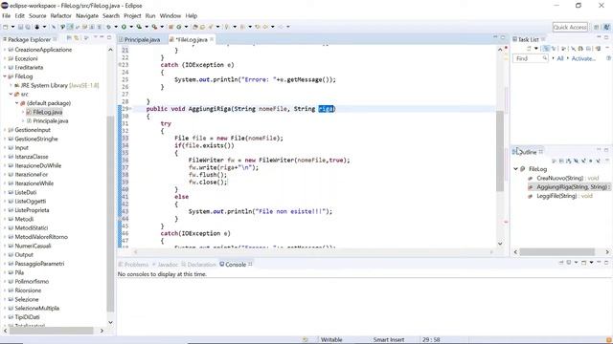
Task: Select FileLog.java in Package Explorer
Action: click(x=47, y=112)
